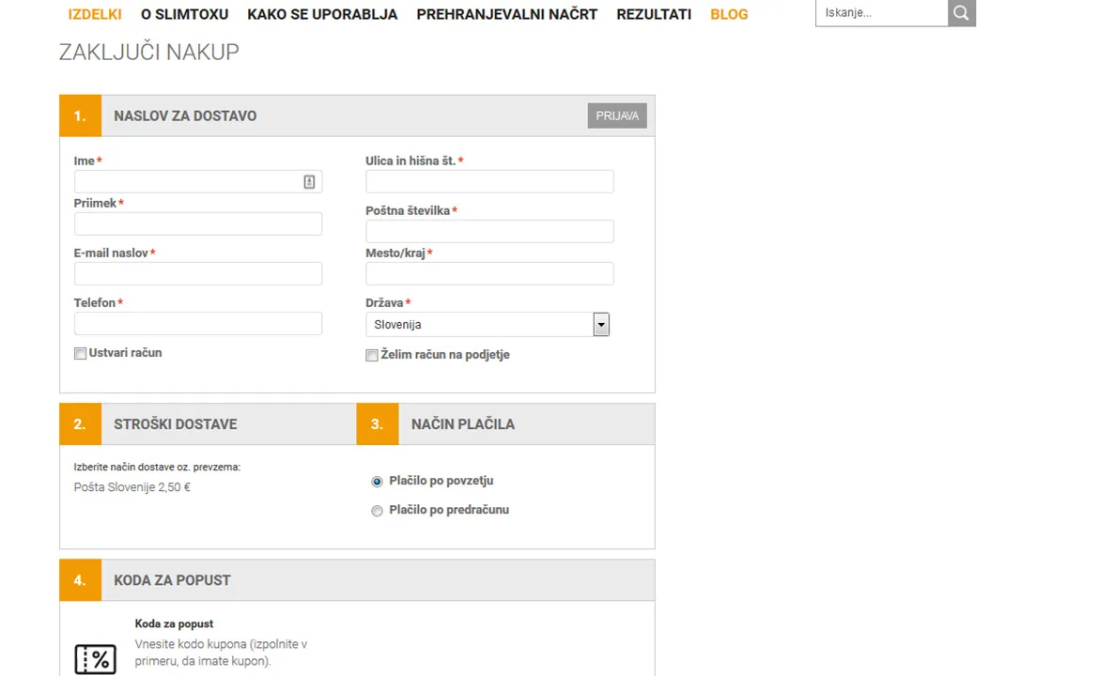Click the E-mail naslov field
The width and height of the screenshot is (1099, 676).
coord(197,274)
